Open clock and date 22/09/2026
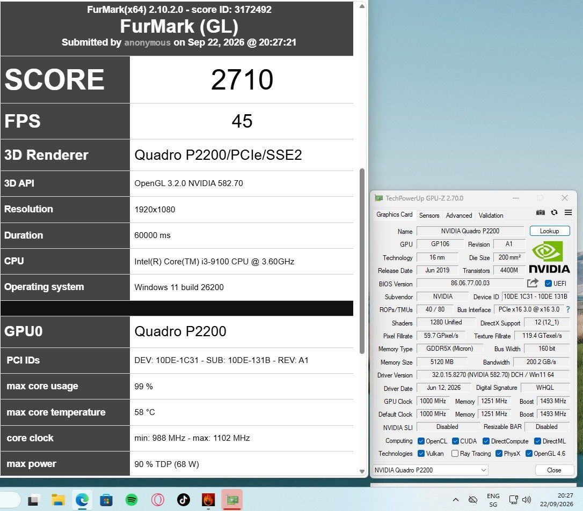This screenshot has width=583, height=511. pyautogui.click(x=556, y=500)
